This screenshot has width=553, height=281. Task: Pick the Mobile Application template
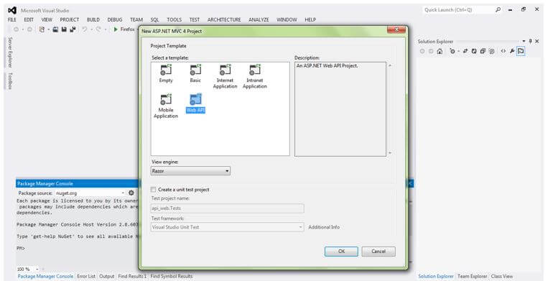[x=166, y=106]
